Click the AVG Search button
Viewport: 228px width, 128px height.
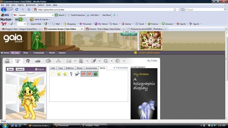coord(60,15)
